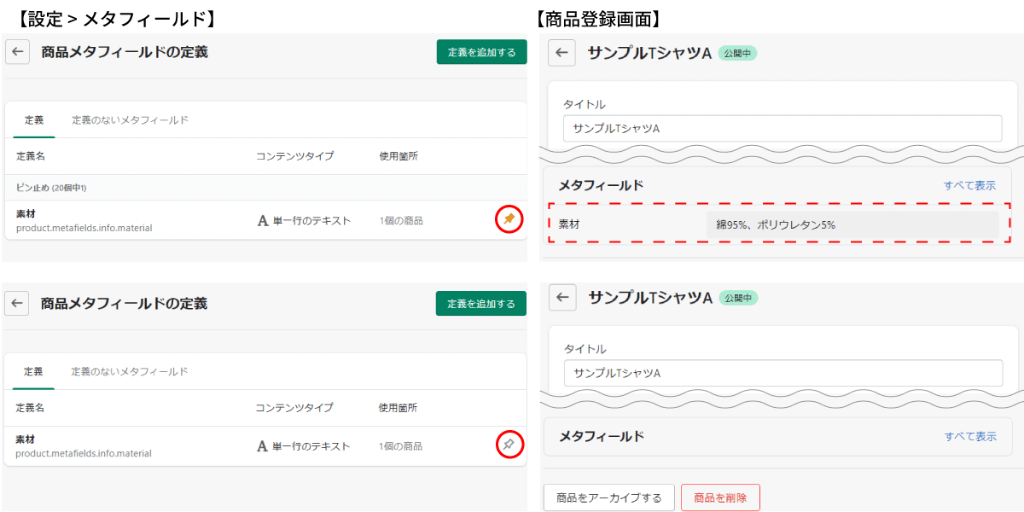Click 単一行のテキスト type in upper panel
1024x512 pixels.
click(311, 220)
